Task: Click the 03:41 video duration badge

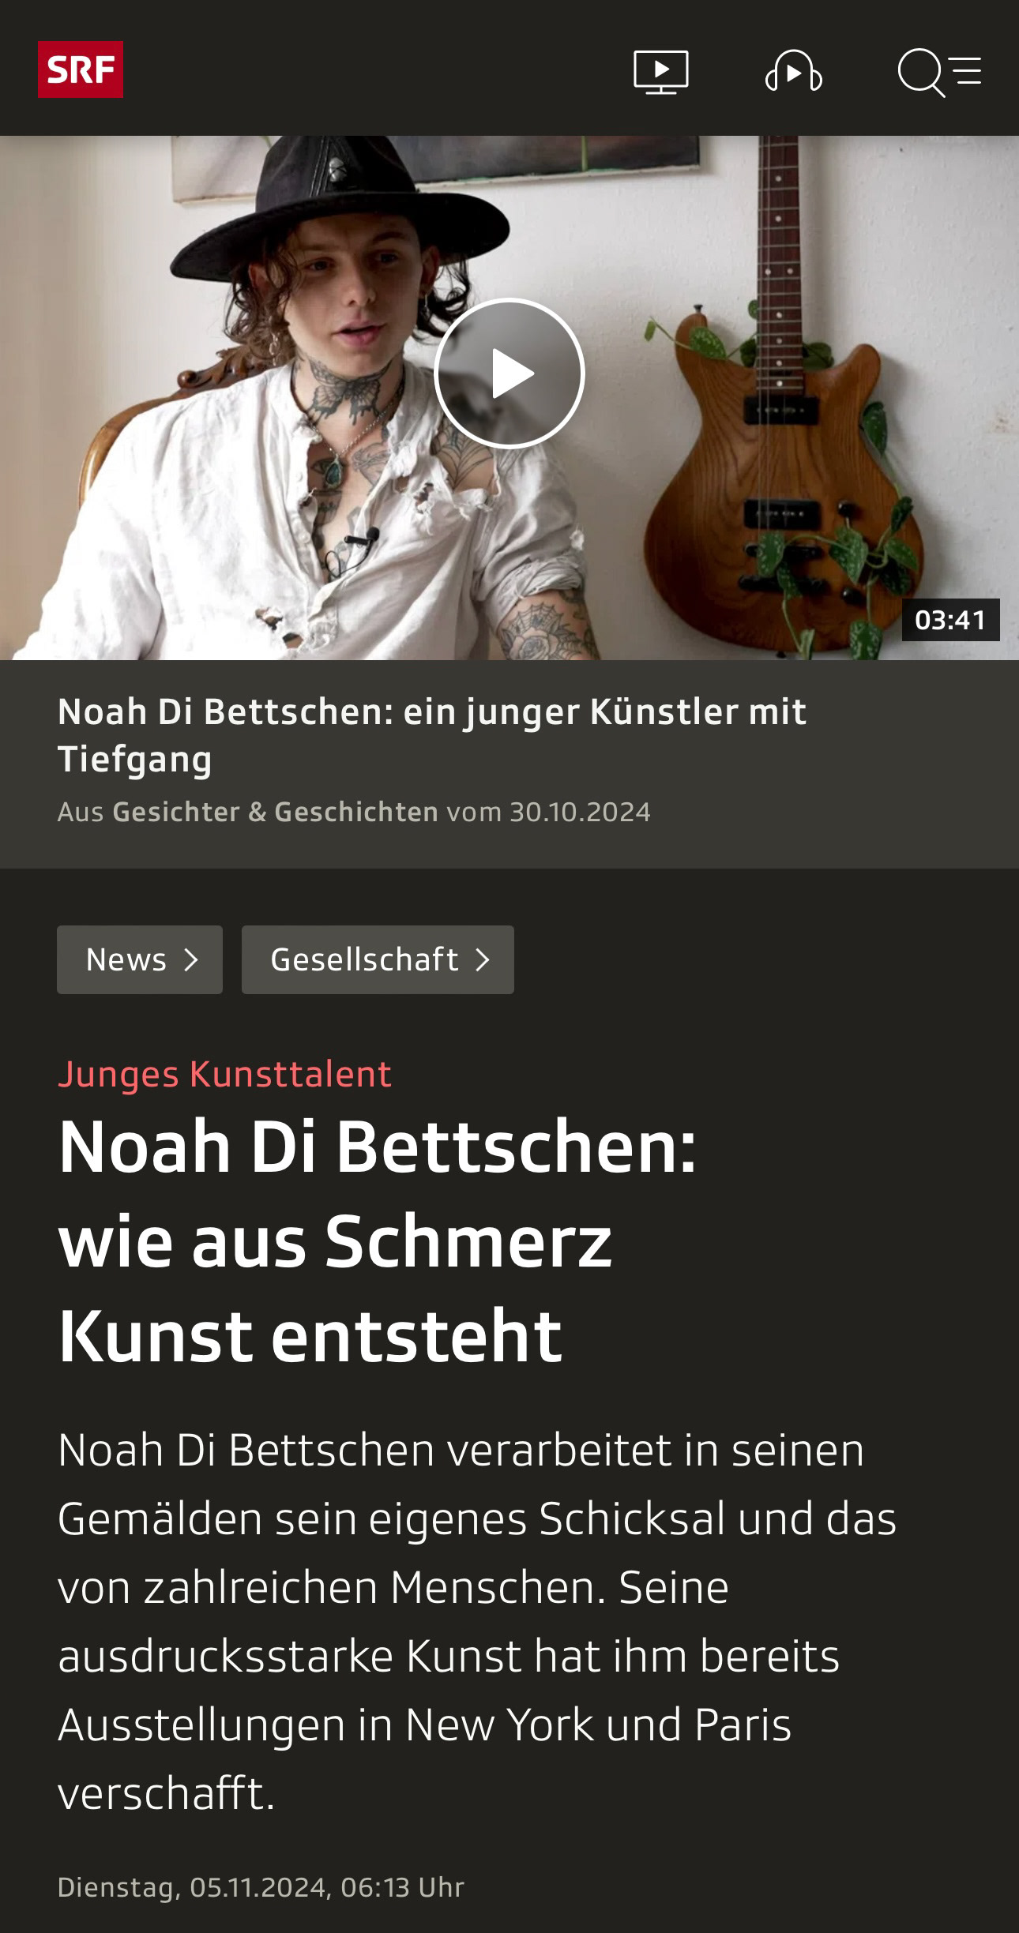Action: pos(950,620)
